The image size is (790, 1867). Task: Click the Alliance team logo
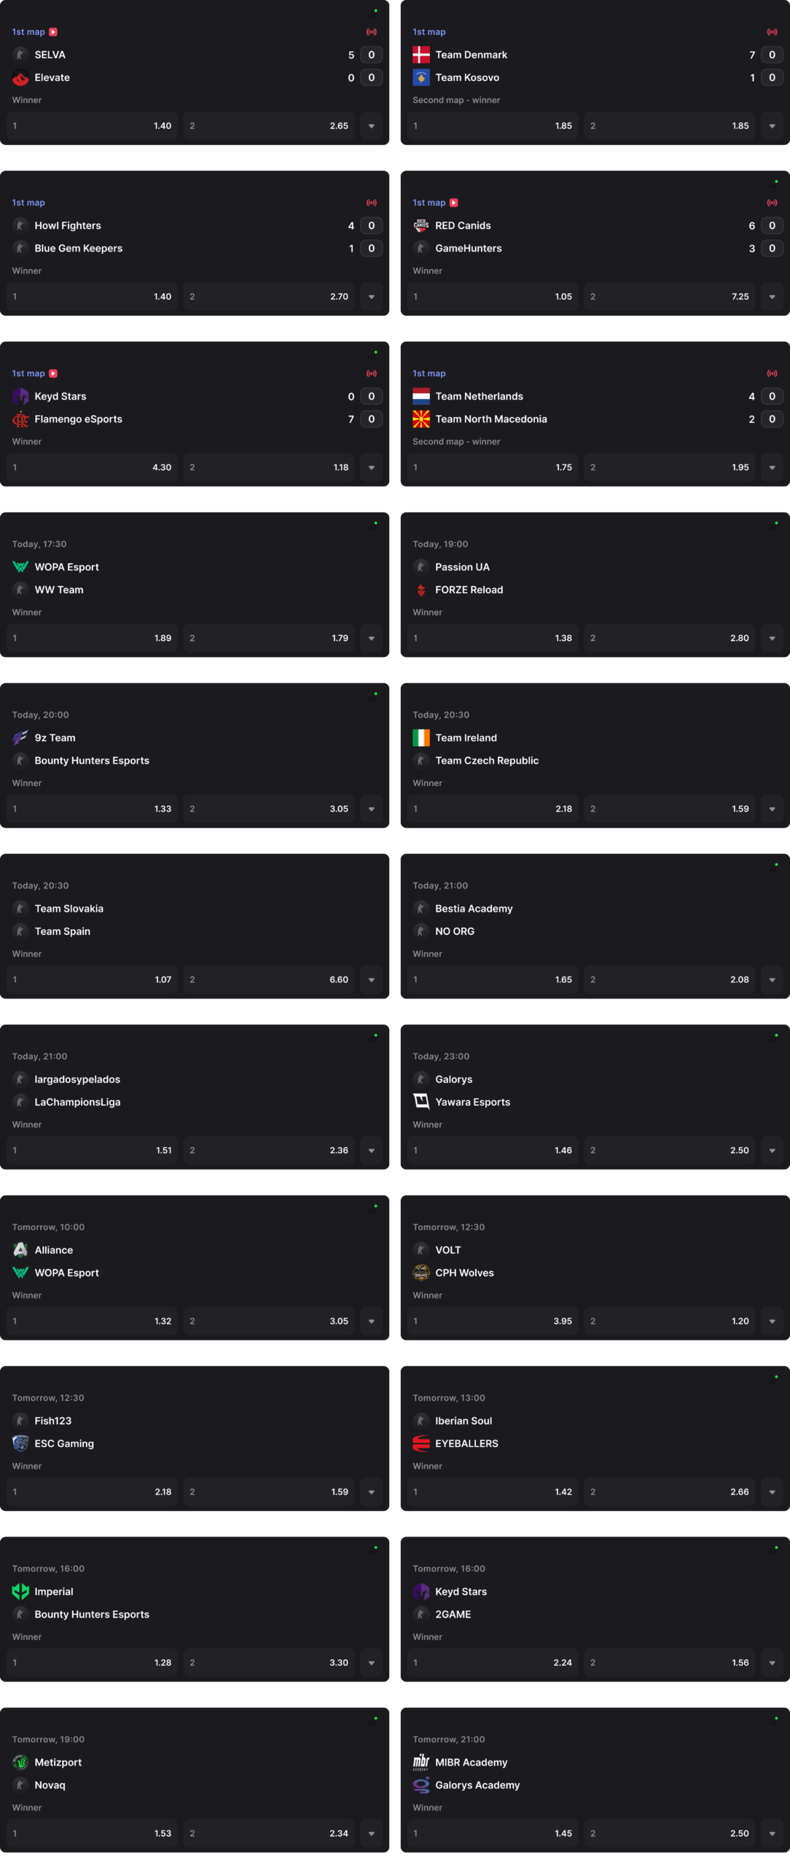(20, 1250)
